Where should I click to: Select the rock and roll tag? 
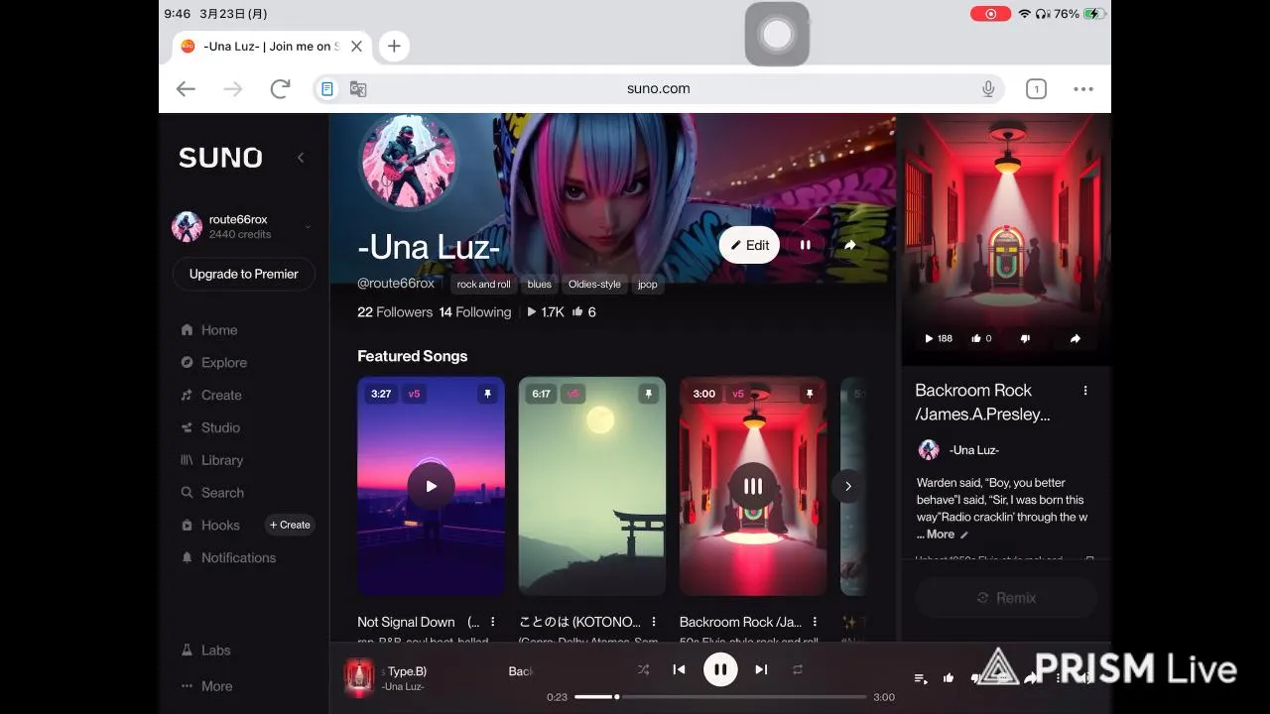pos(483,285)
